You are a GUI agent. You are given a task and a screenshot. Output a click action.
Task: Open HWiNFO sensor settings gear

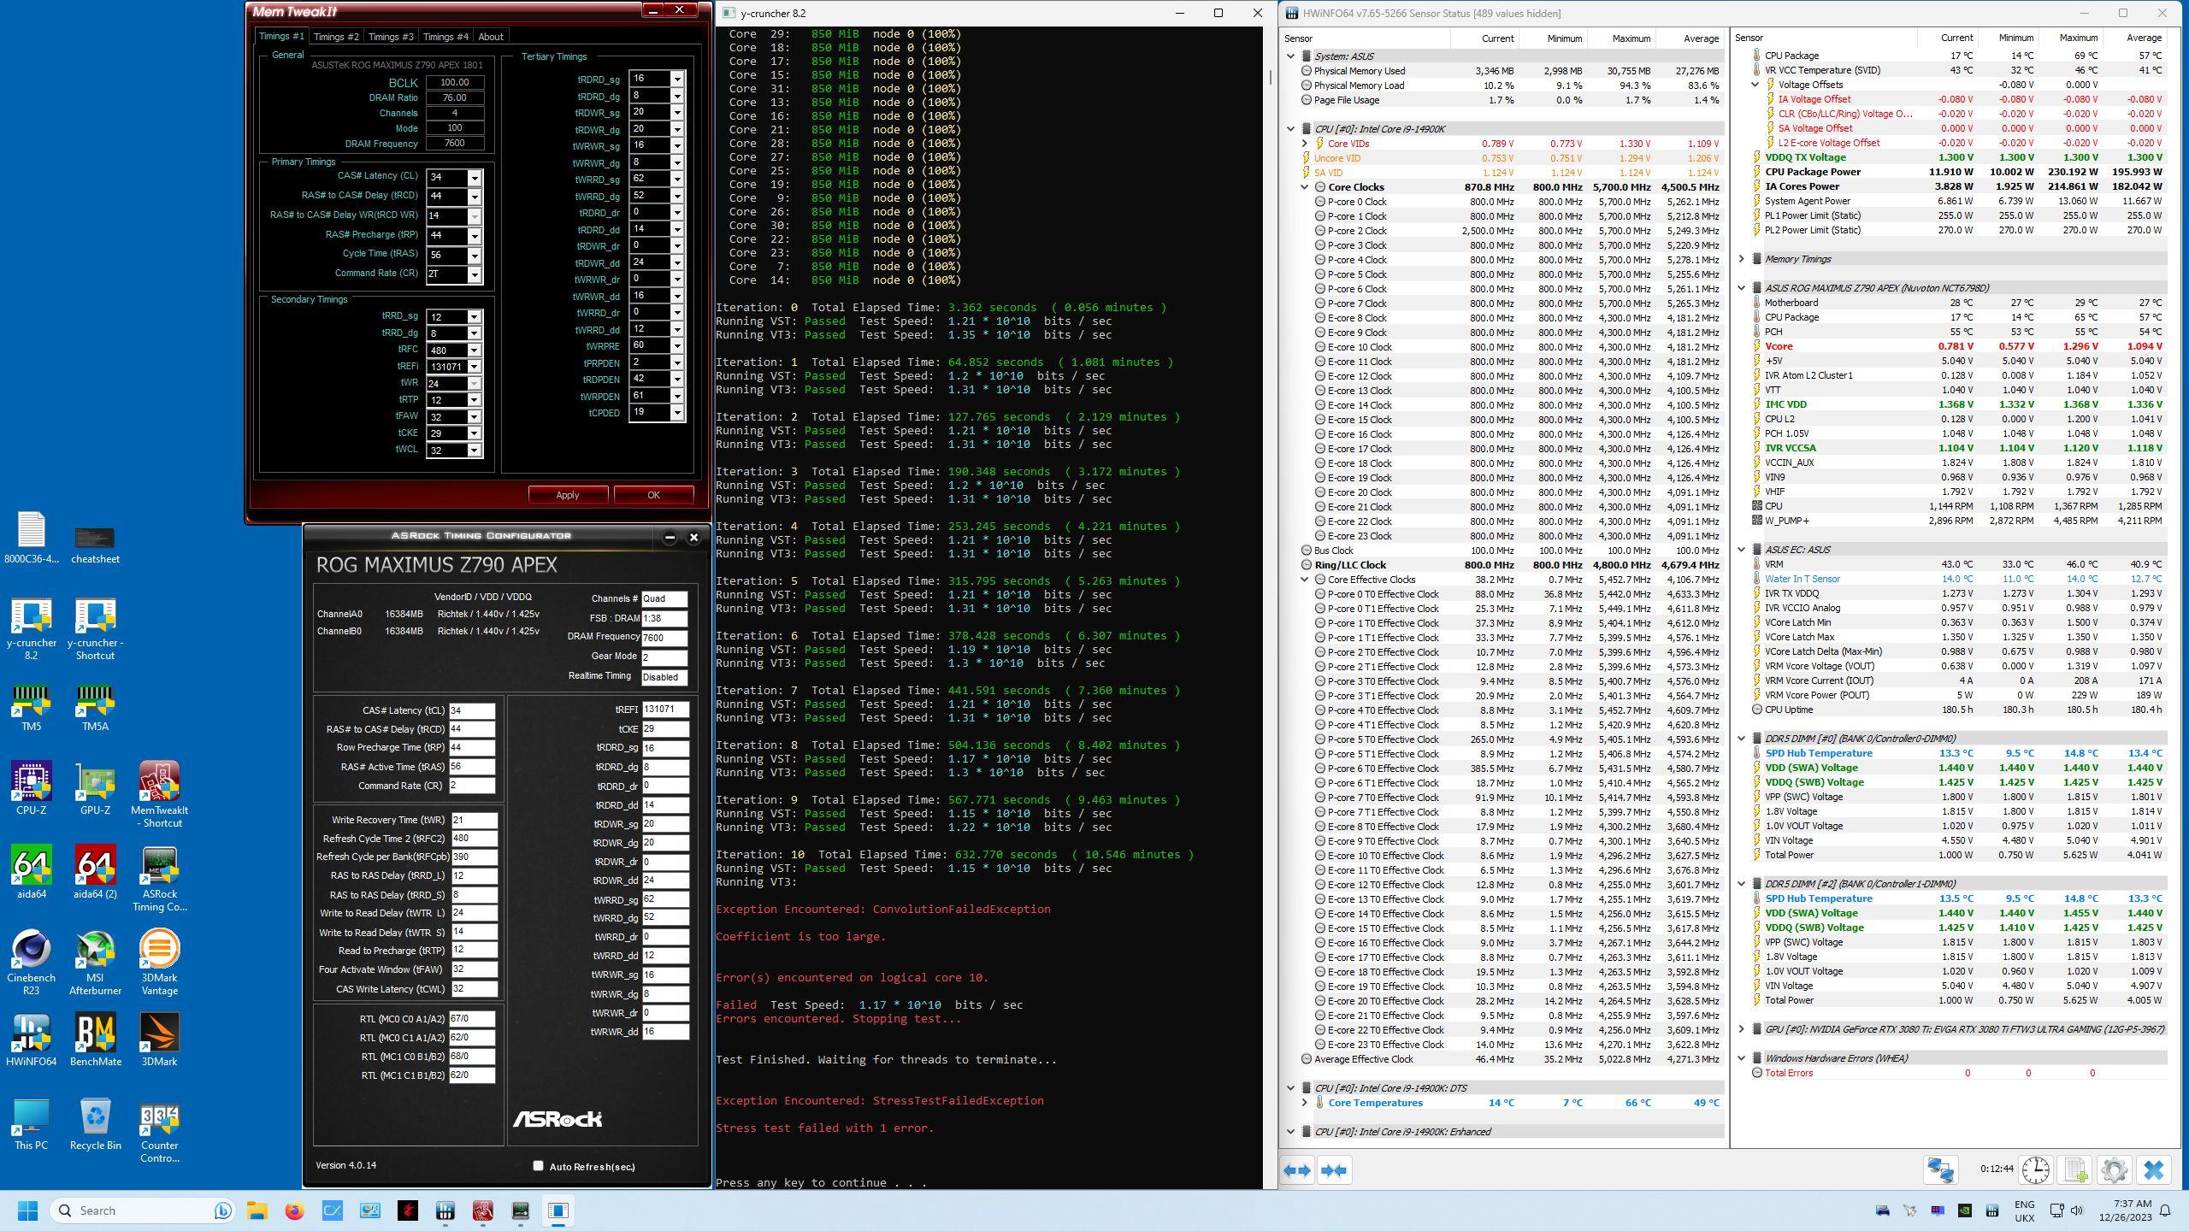coord(2114,1169)
